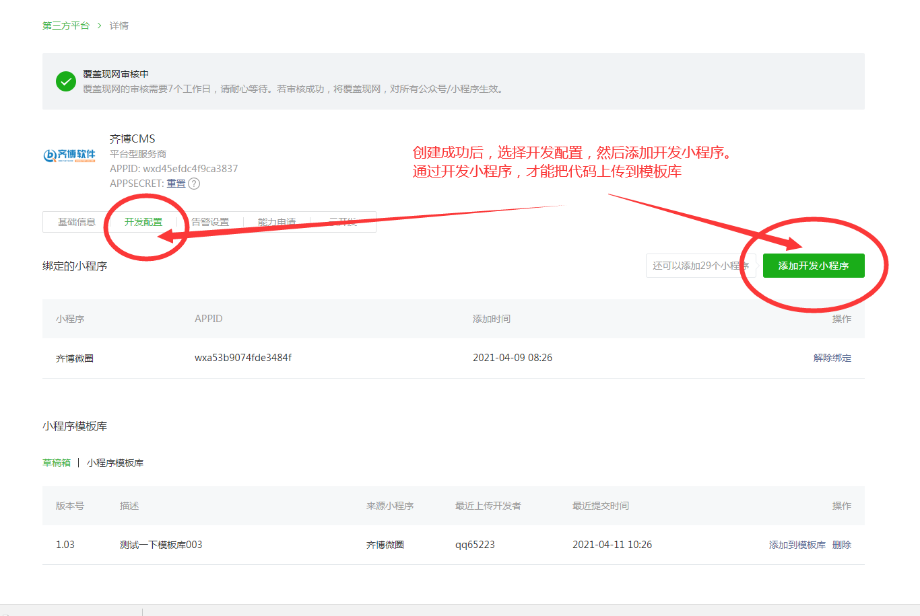Viewport: 920px width, 616px height.
Task: Go to the 能力申请 tab
Action: point(277,222)
